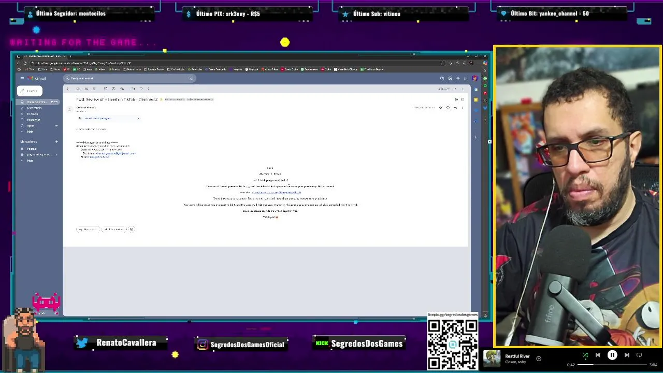Image resolution: width=663 pixels, height=373 pixels.
Task: Open Google Calendar side panel icon
Action: pos(476,89)
